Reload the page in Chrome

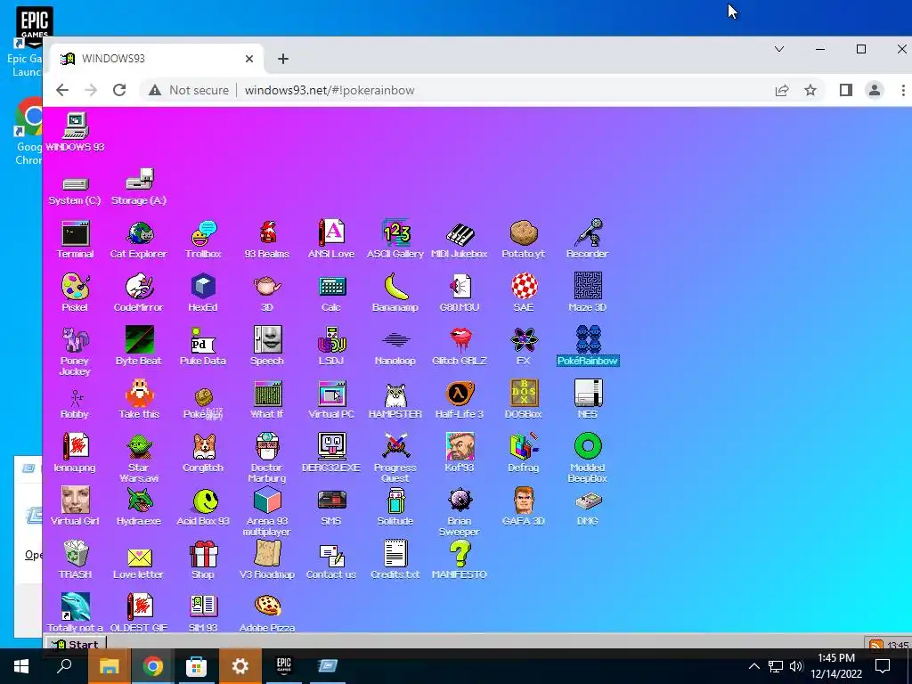pyautogui.click(x=119, y=90)
